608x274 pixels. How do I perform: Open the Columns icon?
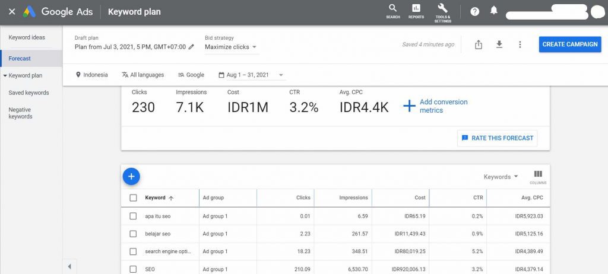[x=538, y=177]
